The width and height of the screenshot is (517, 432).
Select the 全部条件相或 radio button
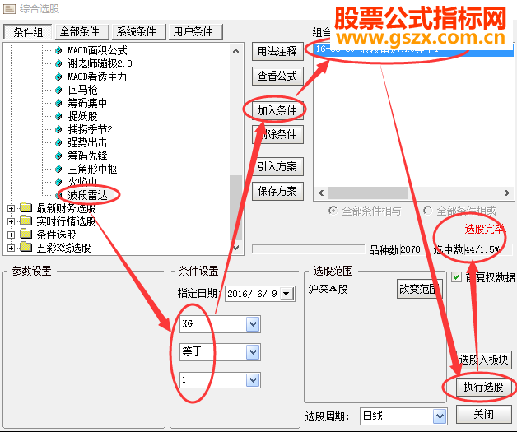(x=427, y=211)
